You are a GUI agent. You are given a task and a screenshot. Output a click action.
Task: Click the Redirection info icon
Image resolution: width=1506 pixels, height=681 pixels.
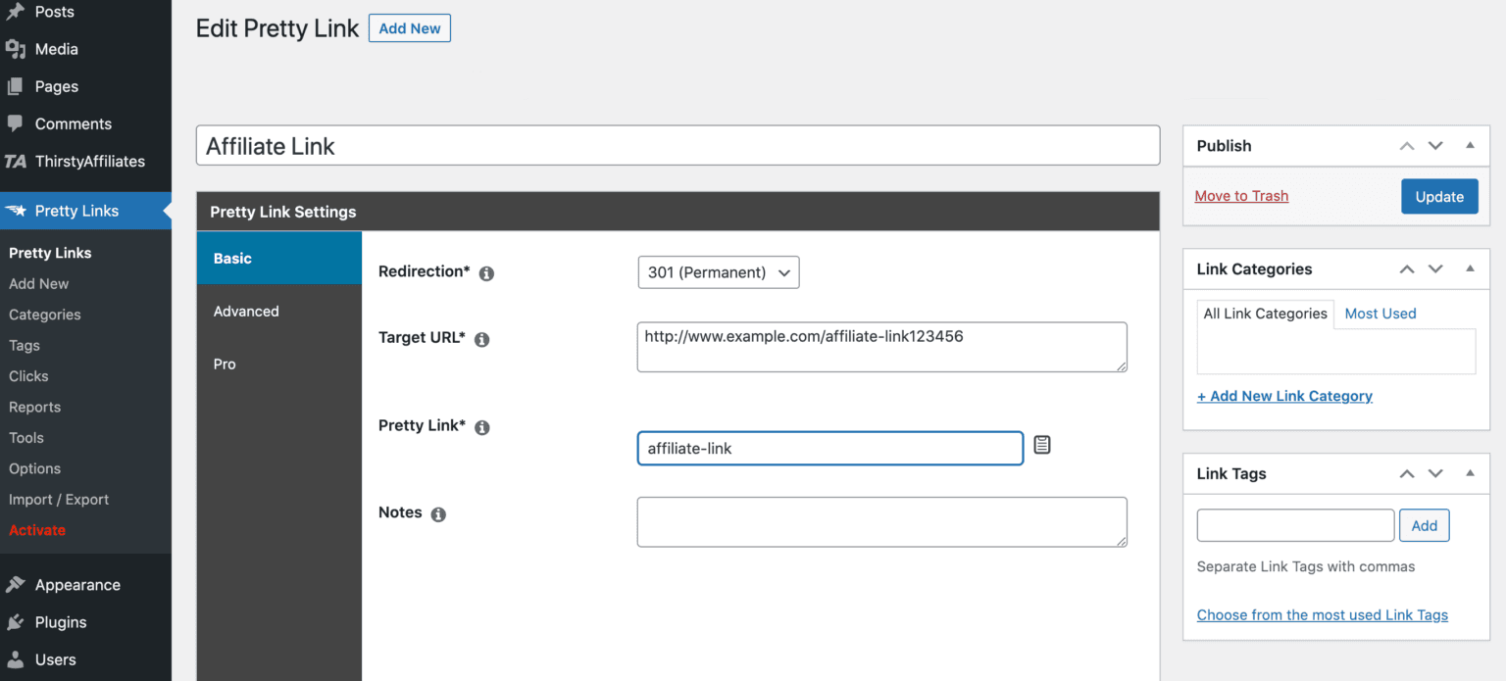[486, 273]
